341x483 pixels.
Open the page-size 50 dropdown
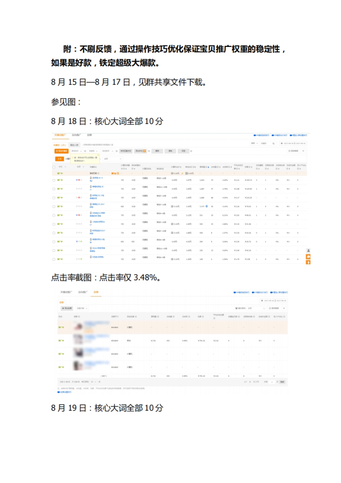point(93,382)
